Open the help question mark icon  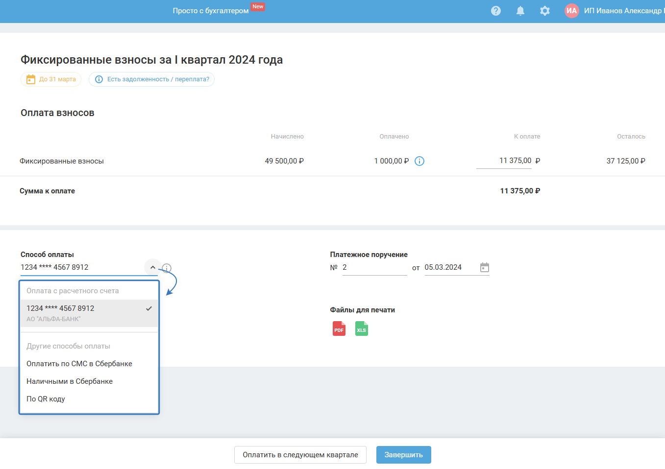click(x=496, y=11)
